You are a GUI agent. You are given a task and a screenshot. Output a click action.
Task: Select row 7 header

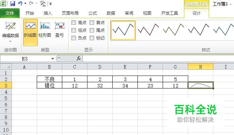6,111
